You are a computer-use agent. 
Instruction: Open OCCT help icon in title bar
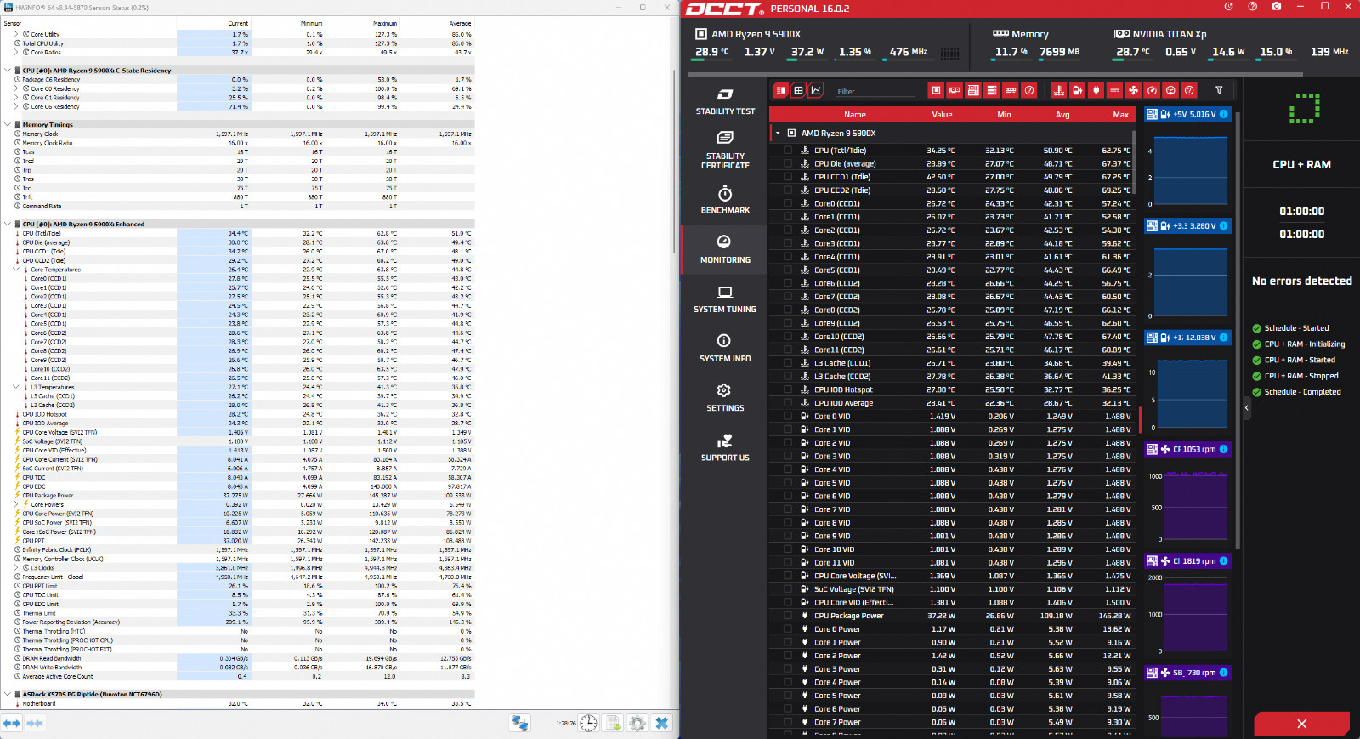(1252, 7)
